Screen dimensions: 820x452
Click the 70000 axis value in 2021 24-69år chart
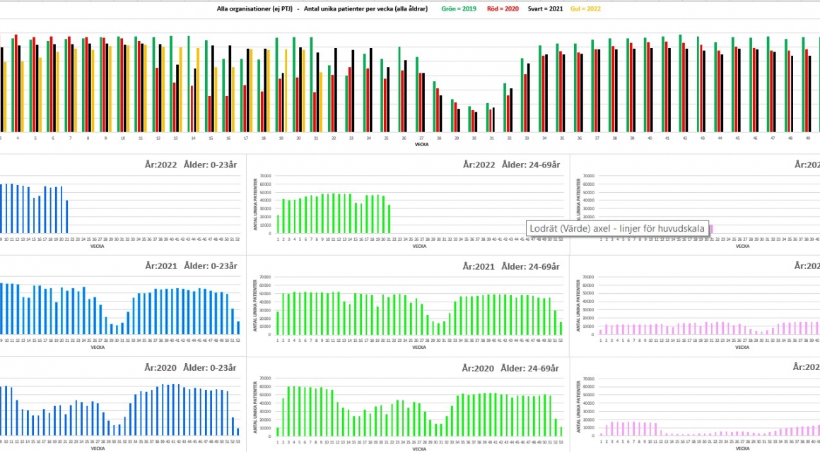266,277
